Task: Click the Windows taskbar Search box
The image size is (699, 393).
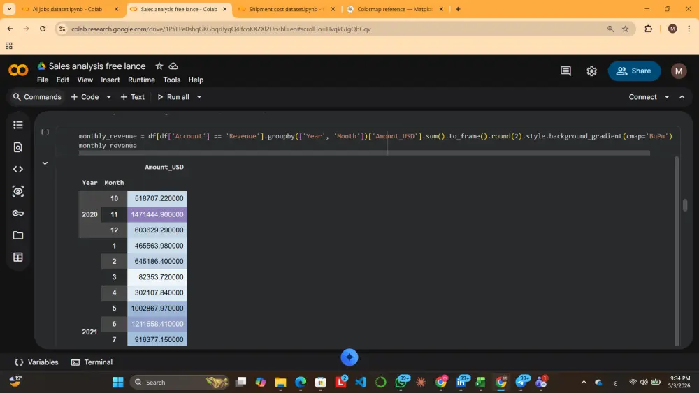Action: pyautogui.click(x=180, y=382)
